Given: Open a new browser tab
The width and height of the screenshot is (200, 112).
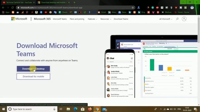Looking at the screenshot, I should (74, 2).
